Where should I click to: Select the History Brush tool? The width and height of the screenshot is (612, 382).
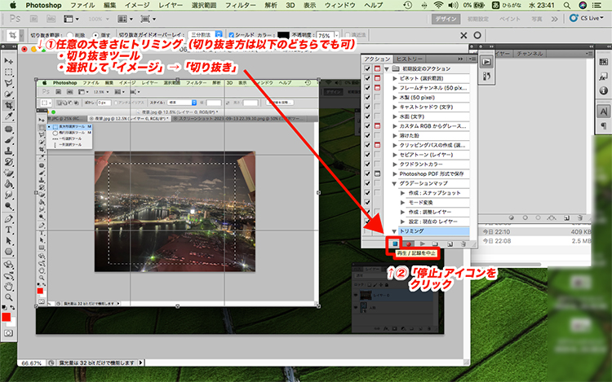point(9,162)
